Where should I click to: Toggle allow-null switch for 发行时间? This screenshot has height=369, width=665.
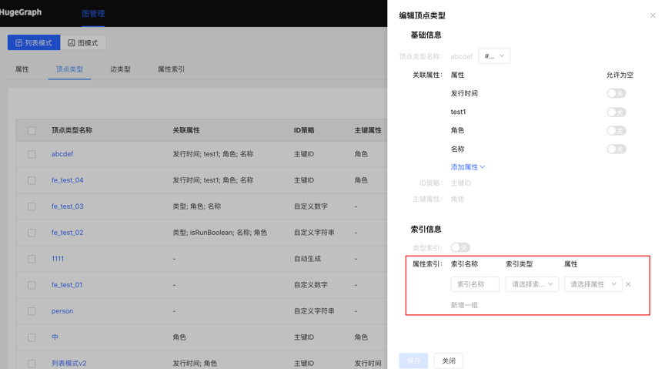click(x=616, y=93)
